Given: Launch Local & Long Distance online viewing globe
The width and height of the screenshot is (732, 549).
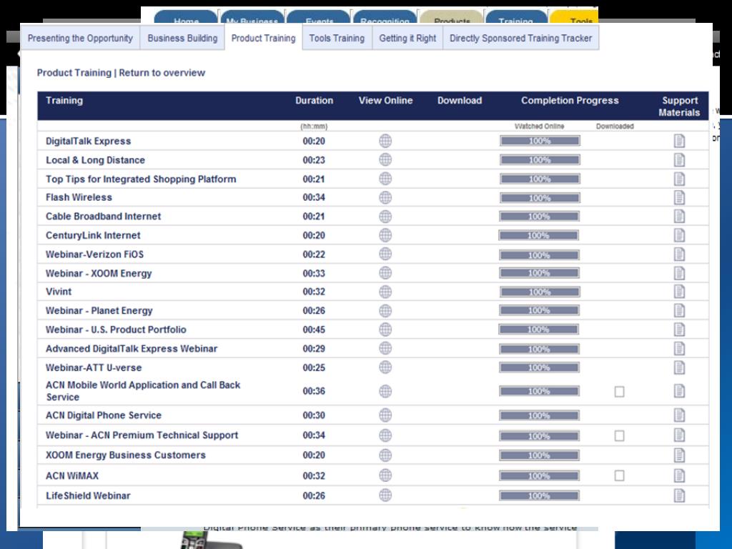Looking at the screenshot, I should (x=385, y=159).
